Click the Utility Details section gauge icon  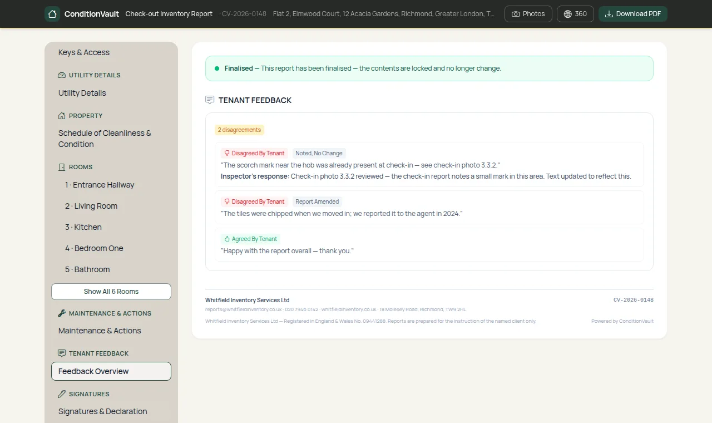click(x=62, y=75)
